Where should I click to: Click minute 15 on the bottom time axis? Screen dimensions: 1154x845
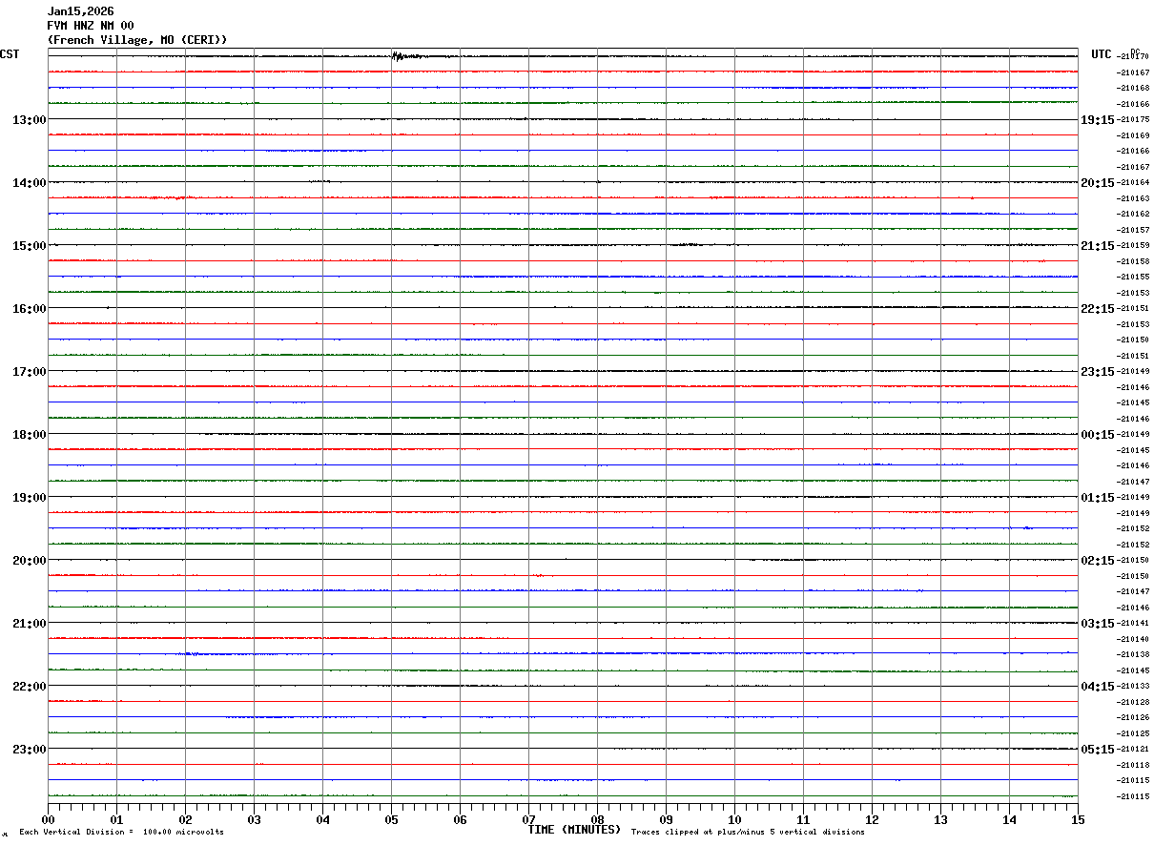click(x=1078, y=820)
